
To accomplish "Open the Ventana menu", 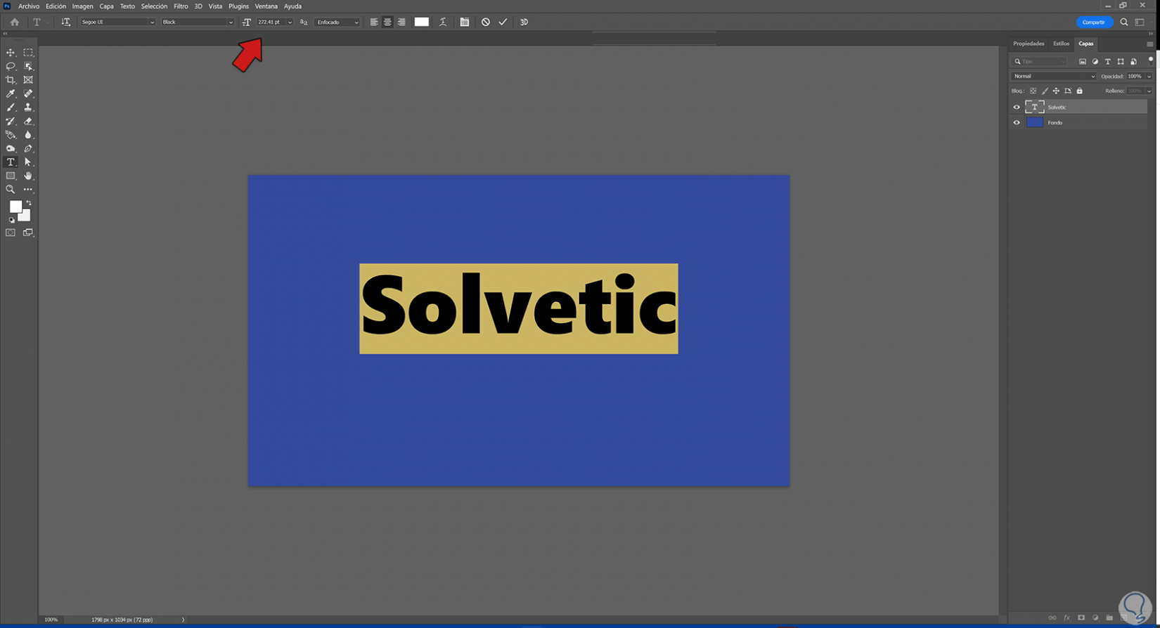I will pos(266,6).
